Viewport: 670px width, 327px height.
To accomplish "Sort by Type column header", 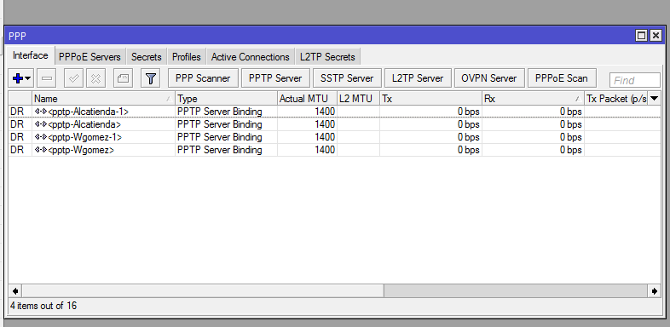I will (226, 99).
